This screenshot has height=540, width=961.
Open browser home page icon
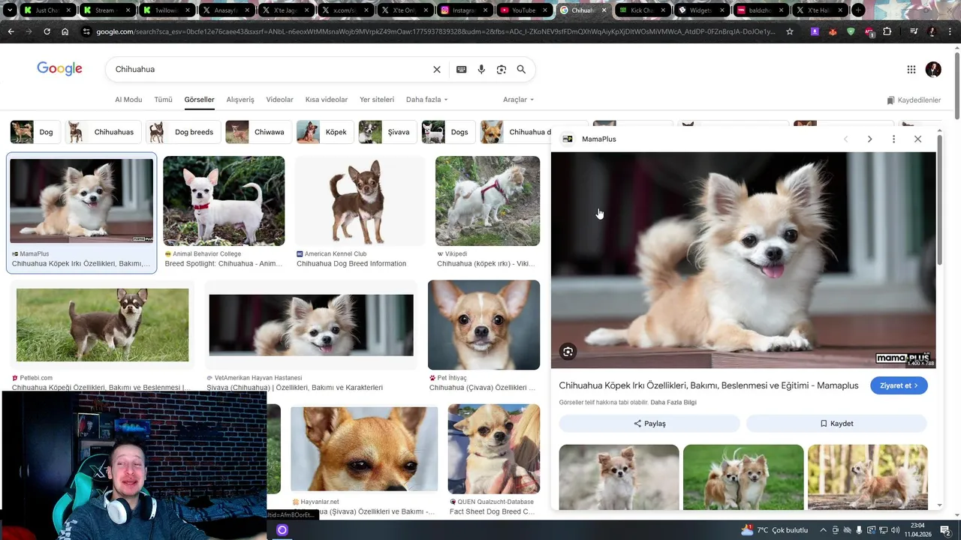point(65,31)
